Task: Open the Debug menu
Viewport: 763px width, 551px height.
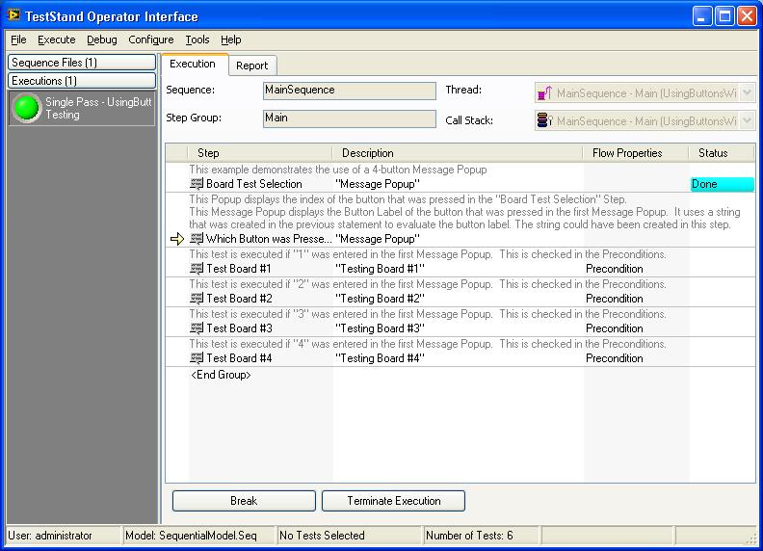Action: [x=102, y=39]
